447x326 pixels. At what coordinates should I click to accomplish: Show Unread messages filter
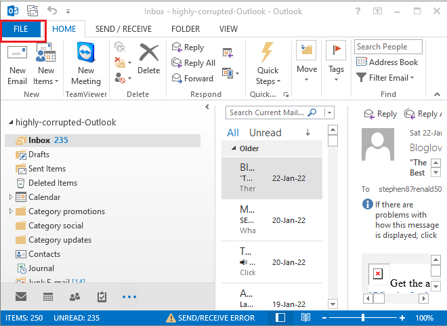[x=265, y=133]
